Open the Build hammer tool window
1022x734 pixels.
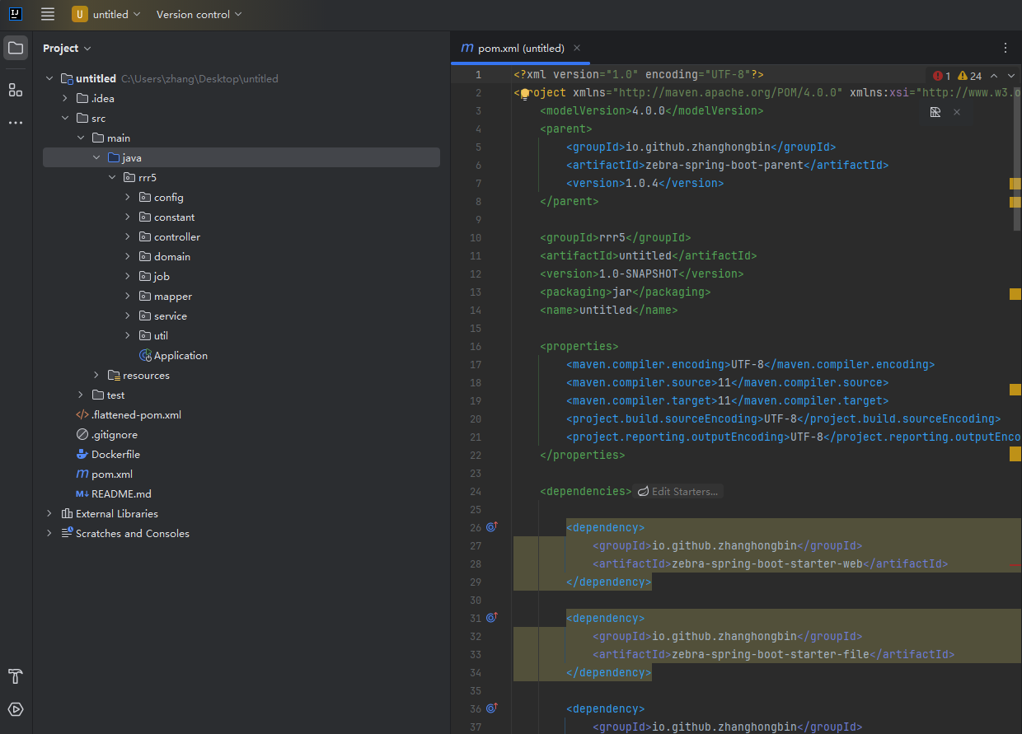click(x=16, y=677)
